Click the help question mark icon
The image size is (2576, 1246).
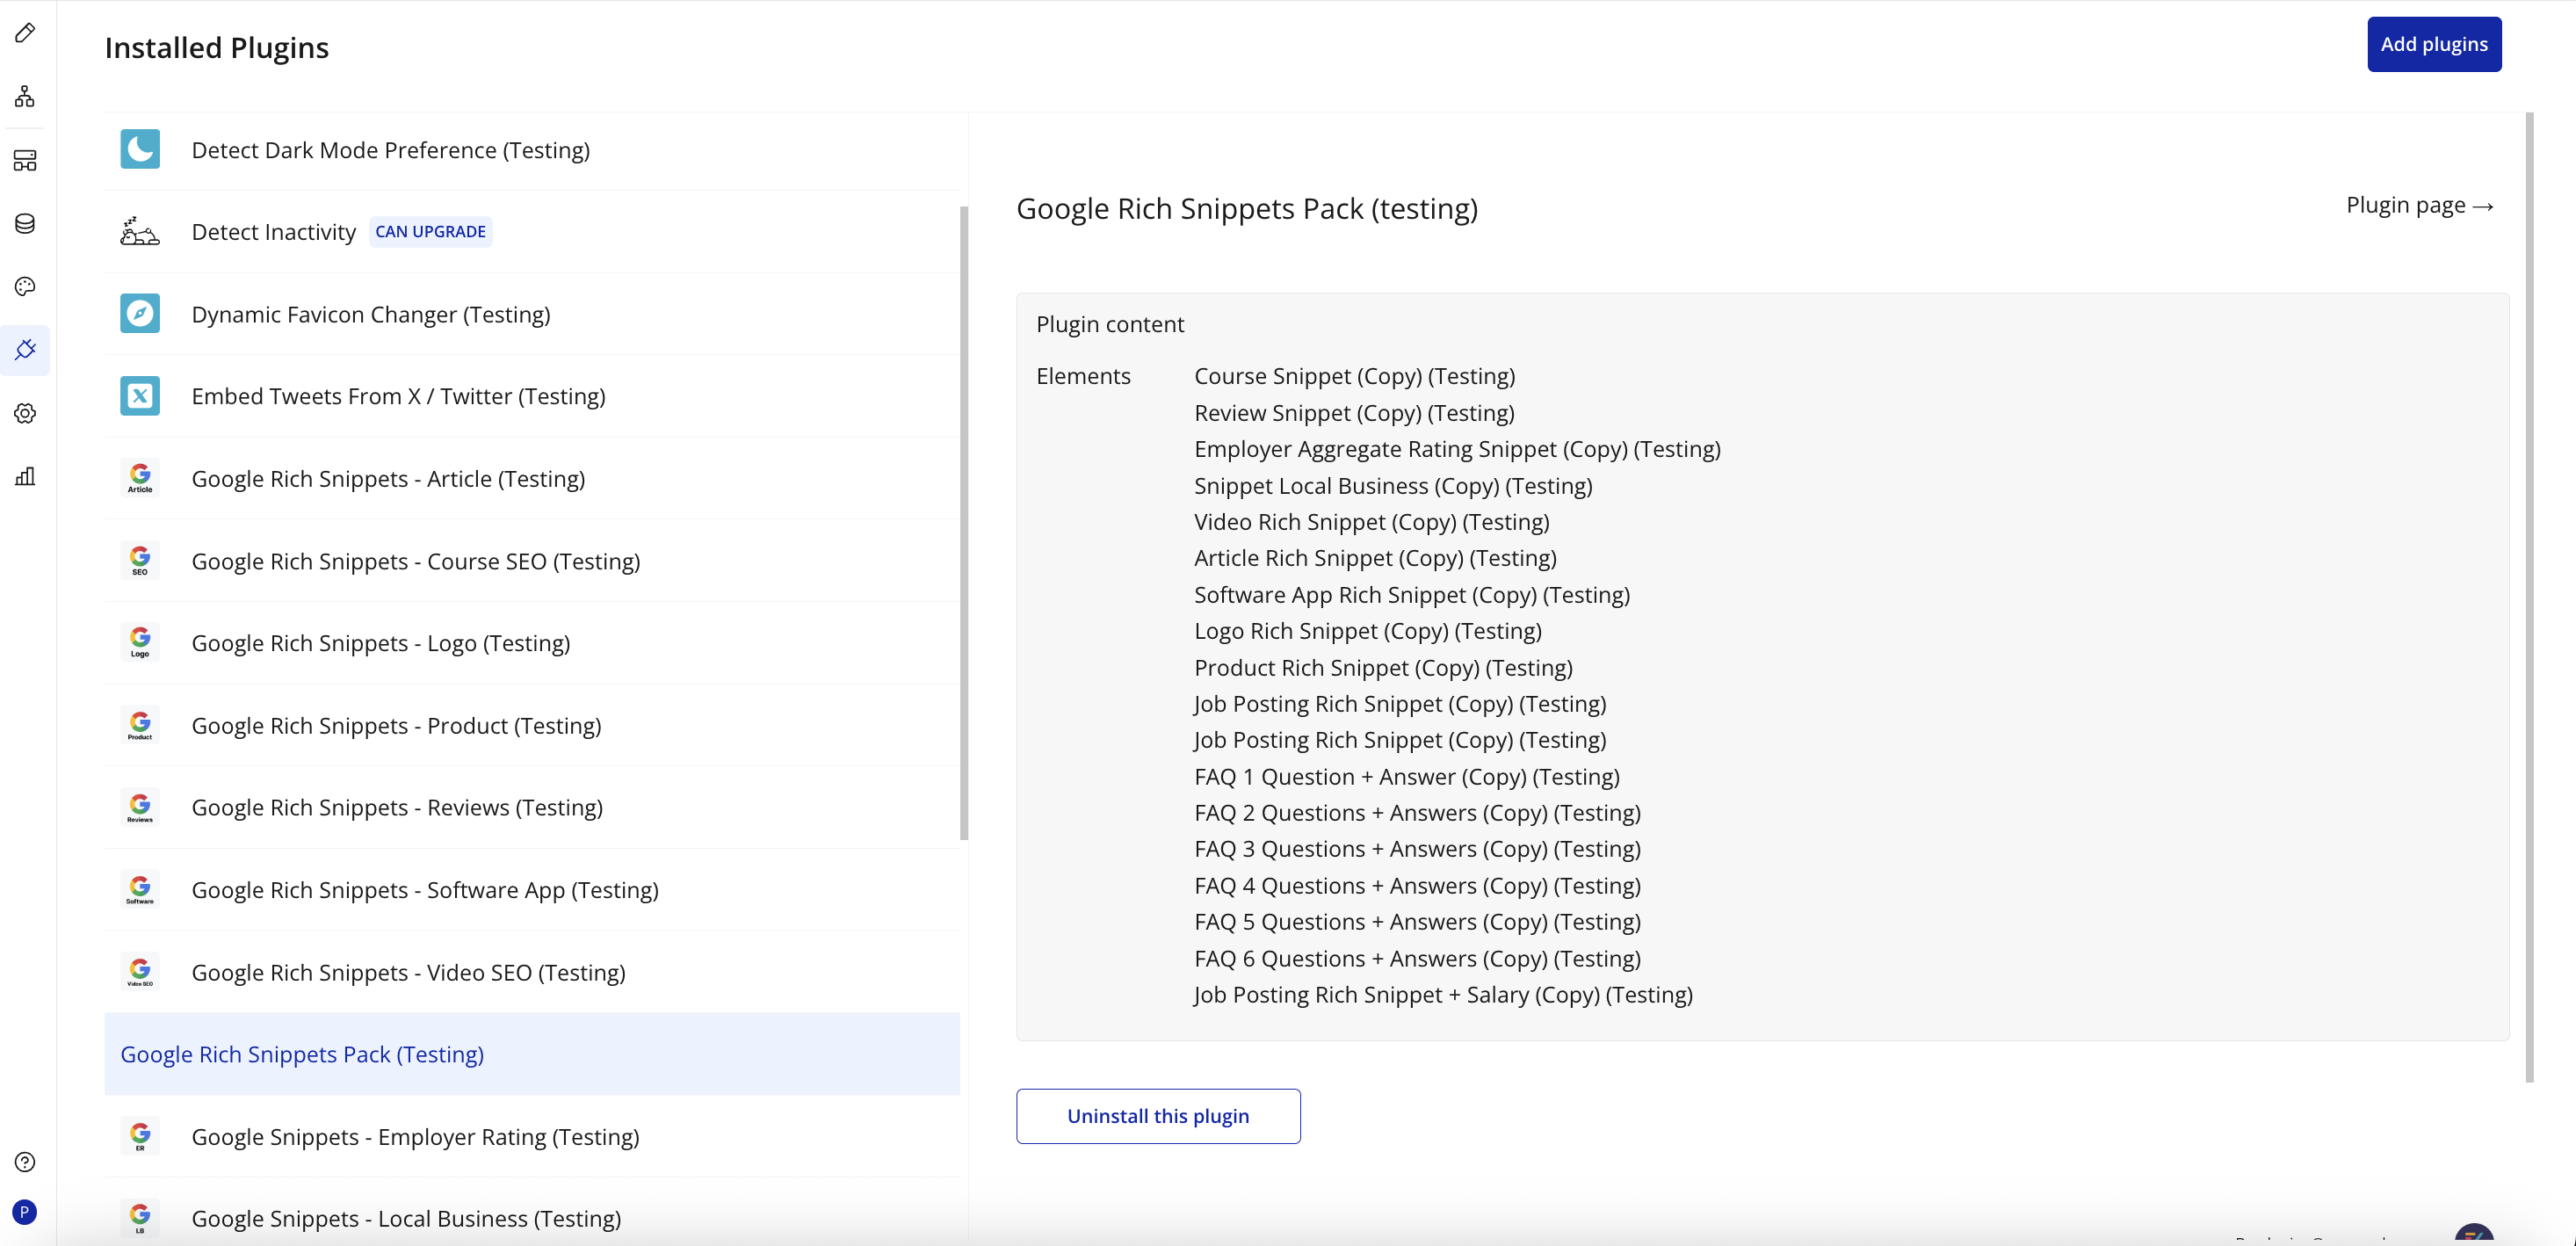click(x=25, y=1162)
